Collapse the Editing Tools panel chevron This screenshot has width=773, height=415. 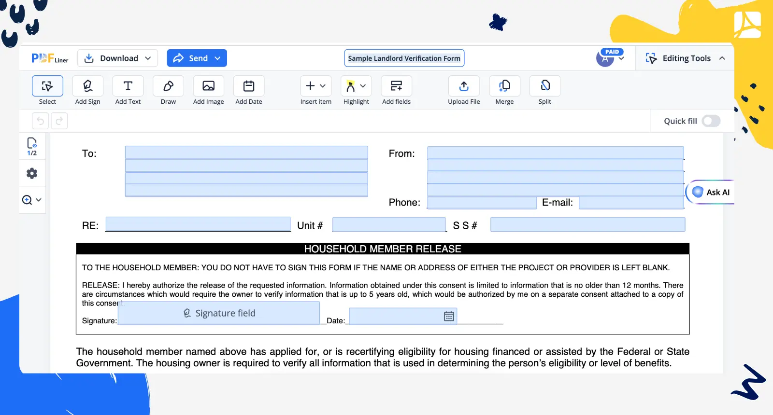[x=722, y=58]
